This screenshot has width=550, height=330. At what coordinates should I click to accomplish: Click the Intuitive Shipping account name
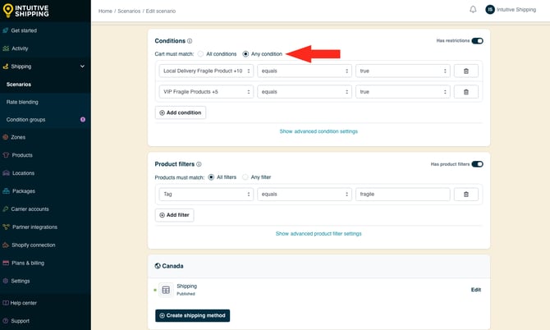[x=516, y=10]
